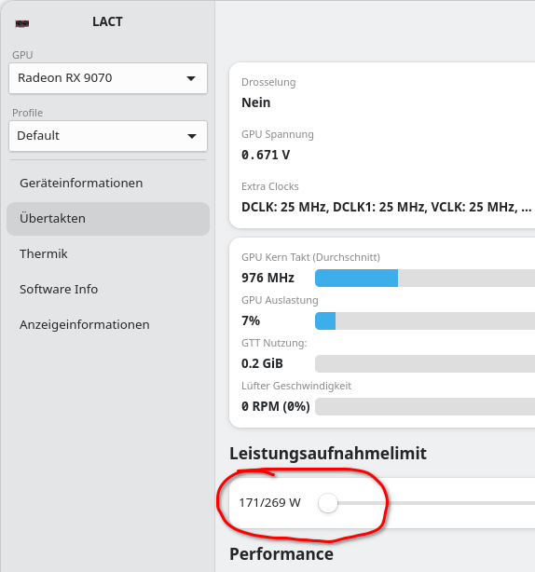
Task: Click the Drosselung value Nein
Action: [255, 102]
